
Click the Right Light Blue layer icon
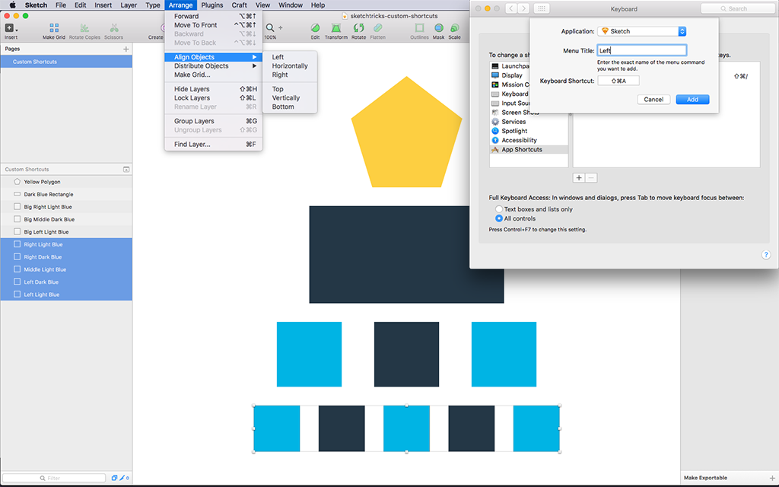(x=17, y=244)
